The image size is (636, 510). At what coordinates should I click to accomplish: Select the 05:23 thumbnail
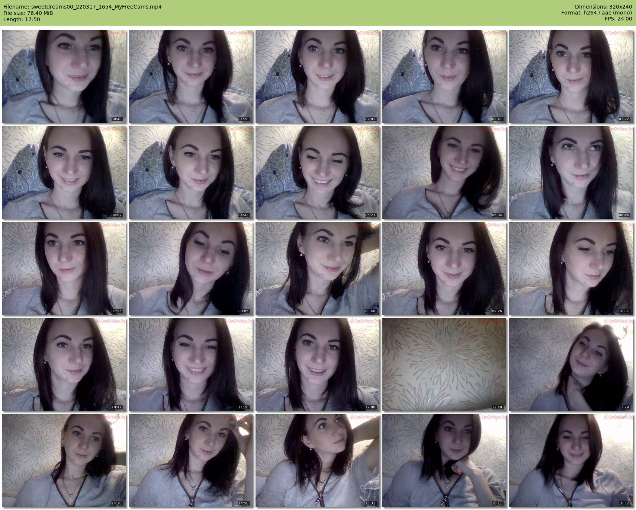click(x=318, y=172)
